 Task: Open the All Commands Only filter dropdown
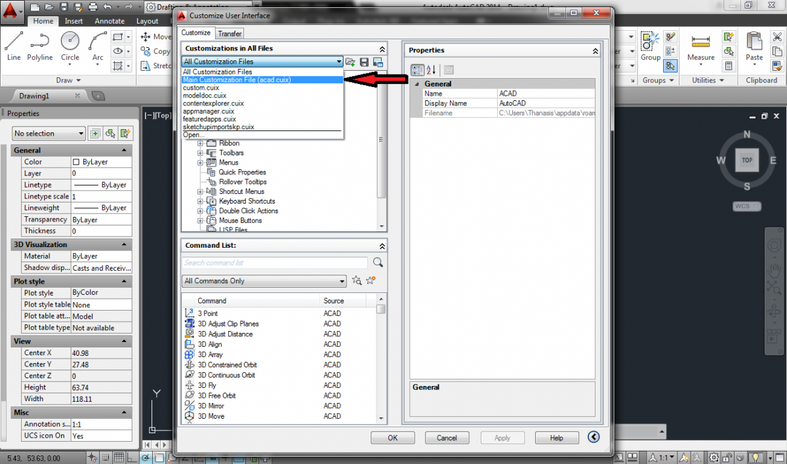[x=264, y=281]
